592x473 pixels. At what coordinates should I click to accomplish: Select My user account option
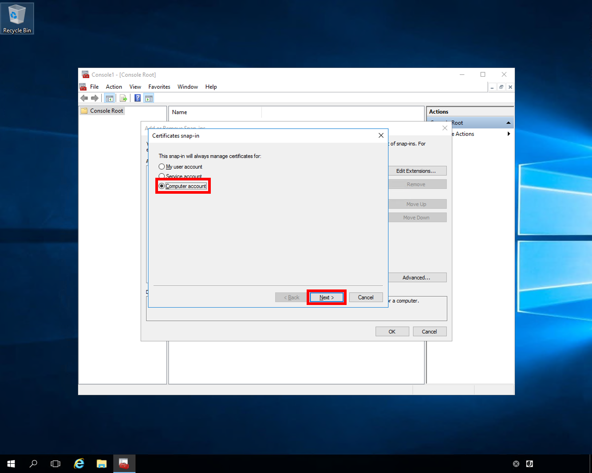[181, 167]
